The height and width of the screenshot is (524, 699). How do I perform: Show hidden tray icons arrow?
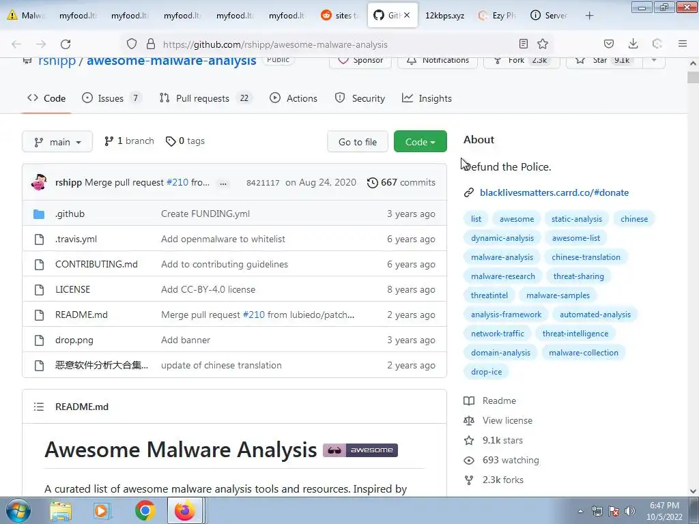(580, 511)
